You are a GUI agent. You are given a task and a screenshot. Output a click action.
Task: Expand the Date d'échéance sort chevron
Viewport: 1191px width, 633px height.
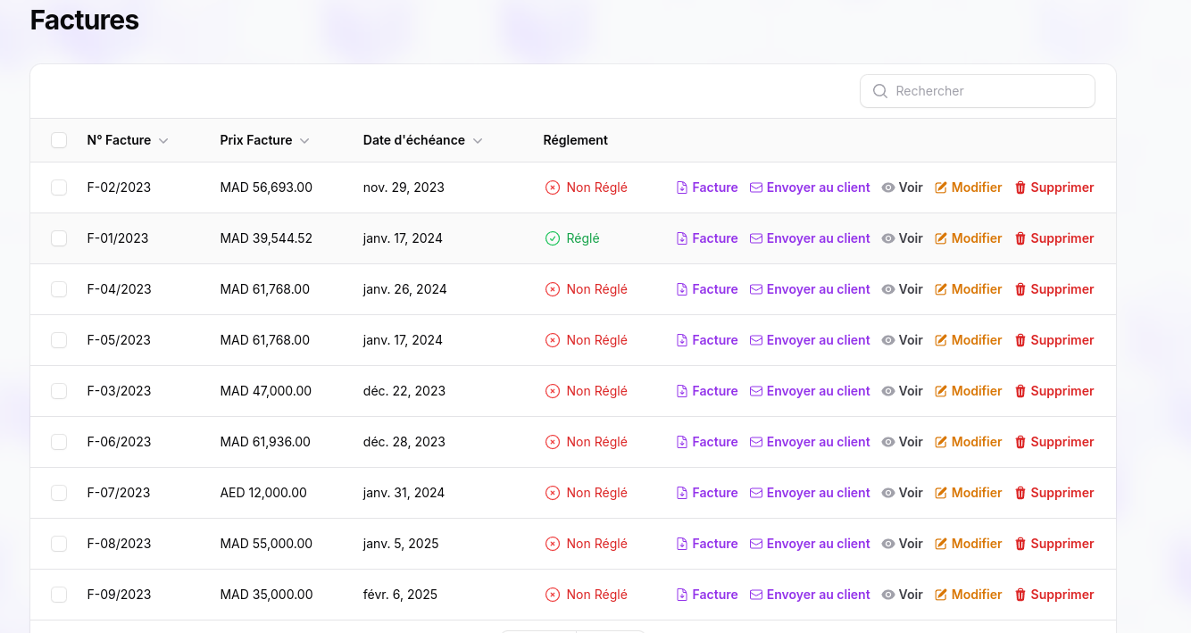pyautogui.click(x=478, y=141)
